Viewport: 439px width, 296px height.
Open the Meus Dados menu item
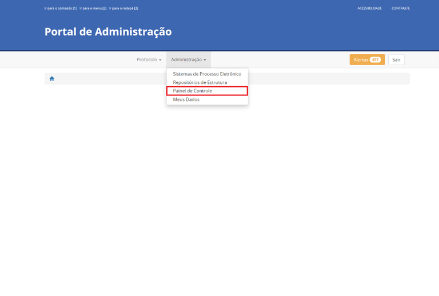[x=186, y=99]
